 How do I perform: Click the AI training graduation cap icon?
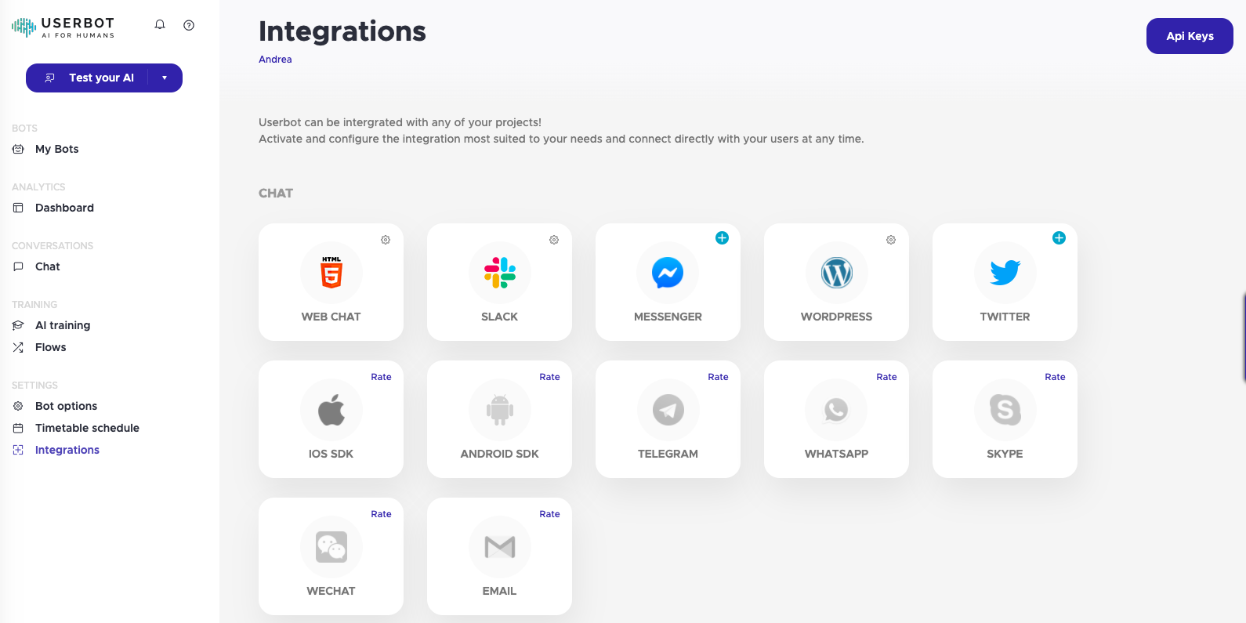pyautogui.click(x=18, y=325)
